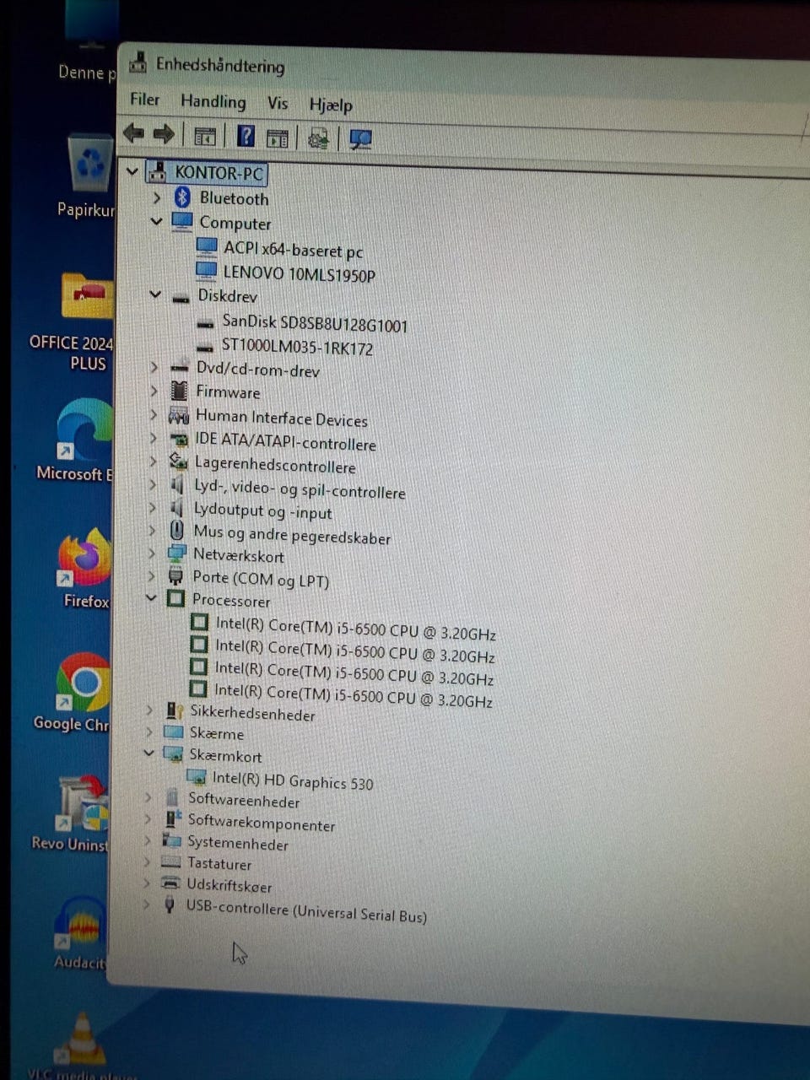Click the SanDisk drive icon

point(205,323)
